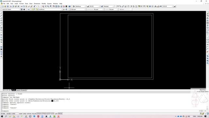
Task: Click the ENG language indicator in system tray
Action: pos(195,116)
